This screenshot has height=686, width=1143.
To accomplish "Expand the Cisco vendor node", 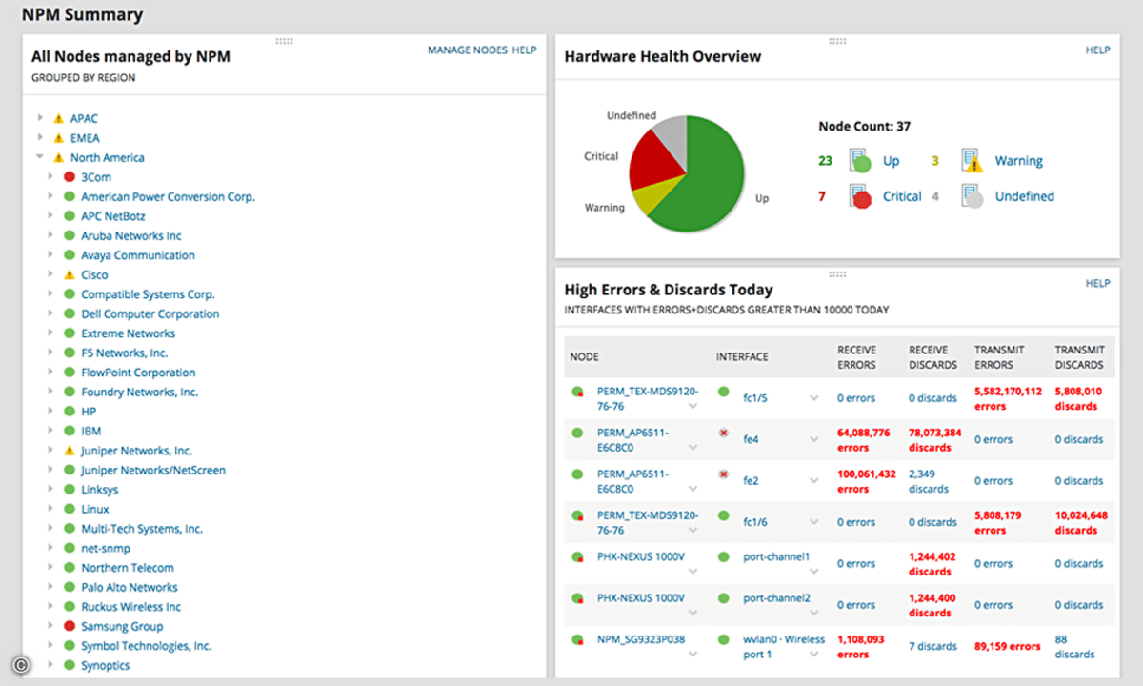I will pos(50,274).
